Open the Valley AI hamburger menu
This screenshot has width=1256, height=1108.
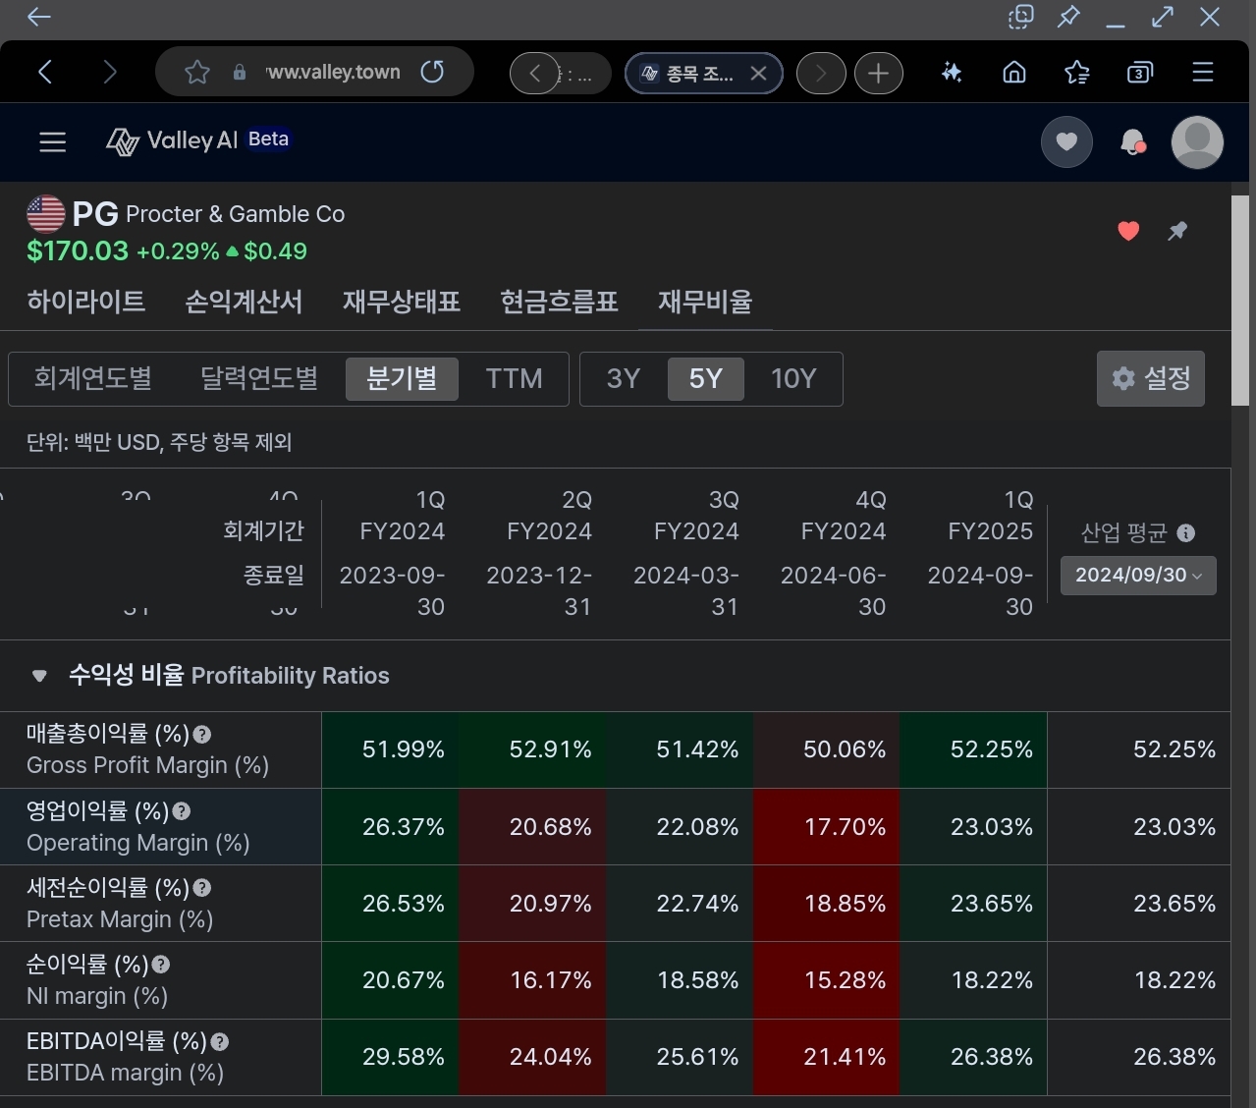point(52,141)
